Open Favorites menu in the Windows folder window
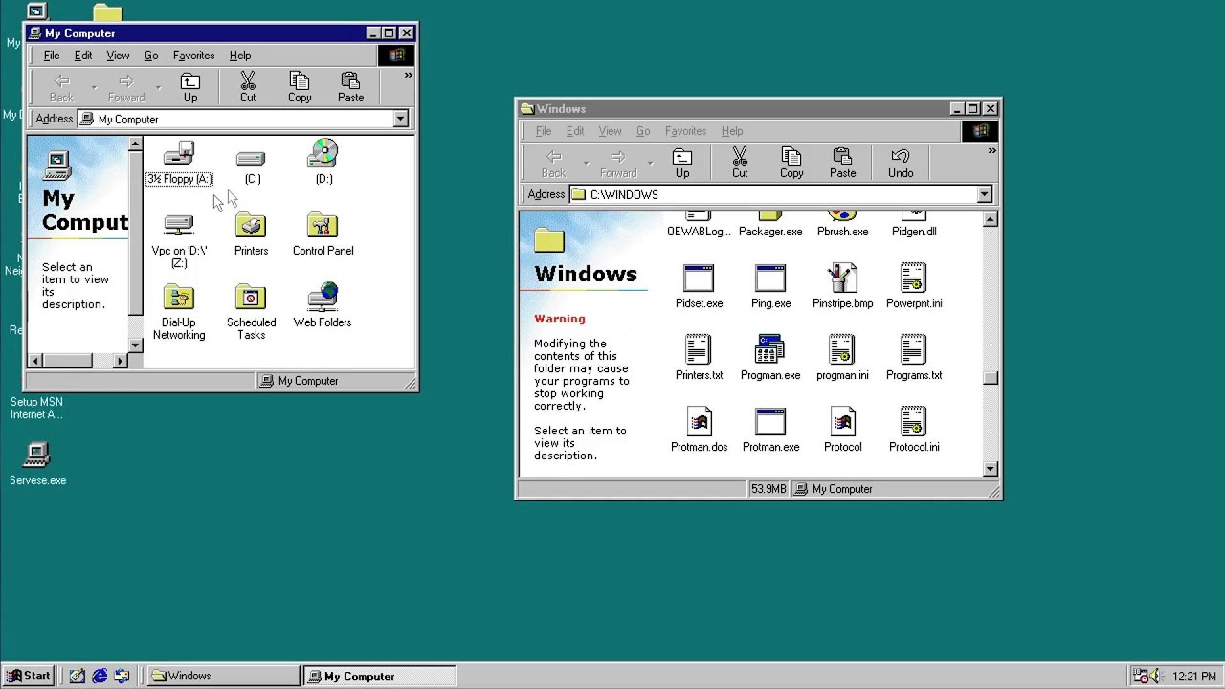 click(x=685, y=131)
